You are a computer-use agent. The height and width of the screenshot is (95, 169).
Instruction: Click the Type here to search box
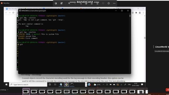[x=28, y=84]
